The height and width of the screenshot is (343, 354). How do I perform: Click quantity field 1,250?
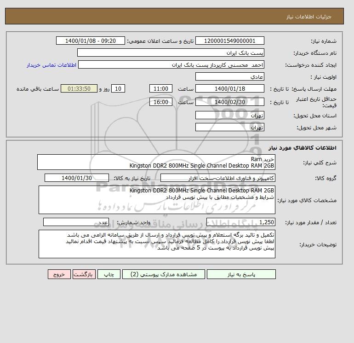click(240, 222)
